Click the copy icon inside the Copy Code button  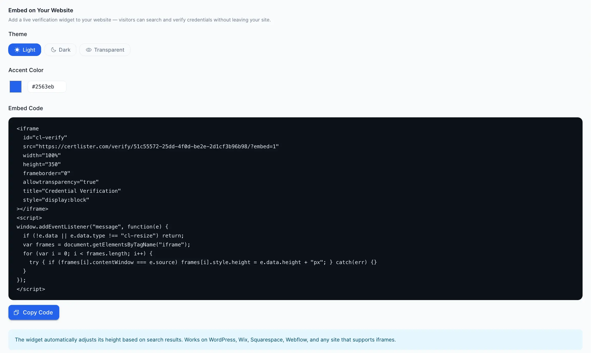pyautogui.click(x=16, y=312)
